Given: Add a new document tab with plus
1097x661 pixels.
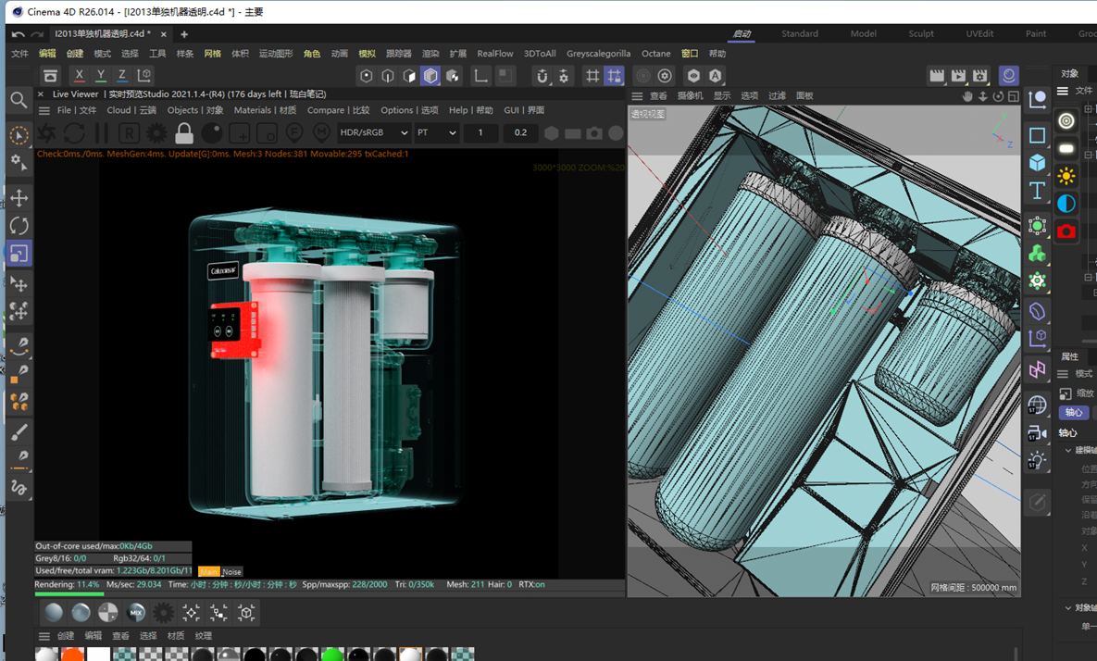Looking at the screenshot, I should tap(184, 33).
